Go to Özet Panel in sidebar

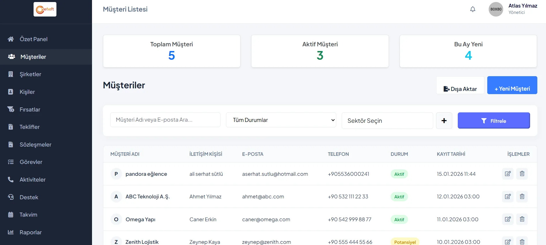(x=33, y=39)
